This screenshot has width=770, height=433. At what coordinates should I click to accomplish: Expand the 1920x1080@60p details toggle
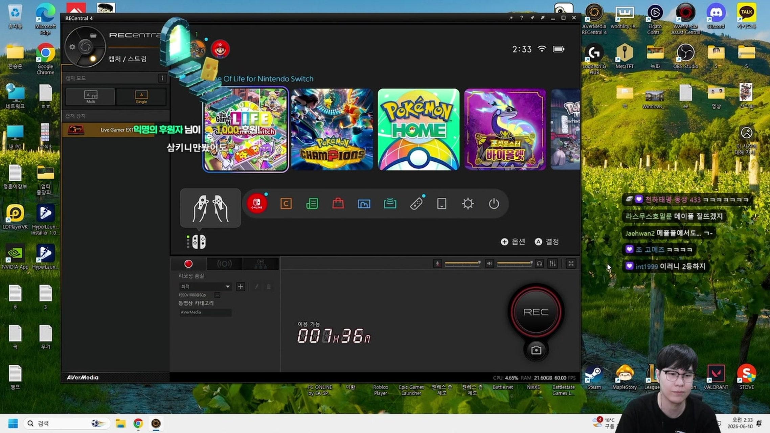(x=218, y=295)
